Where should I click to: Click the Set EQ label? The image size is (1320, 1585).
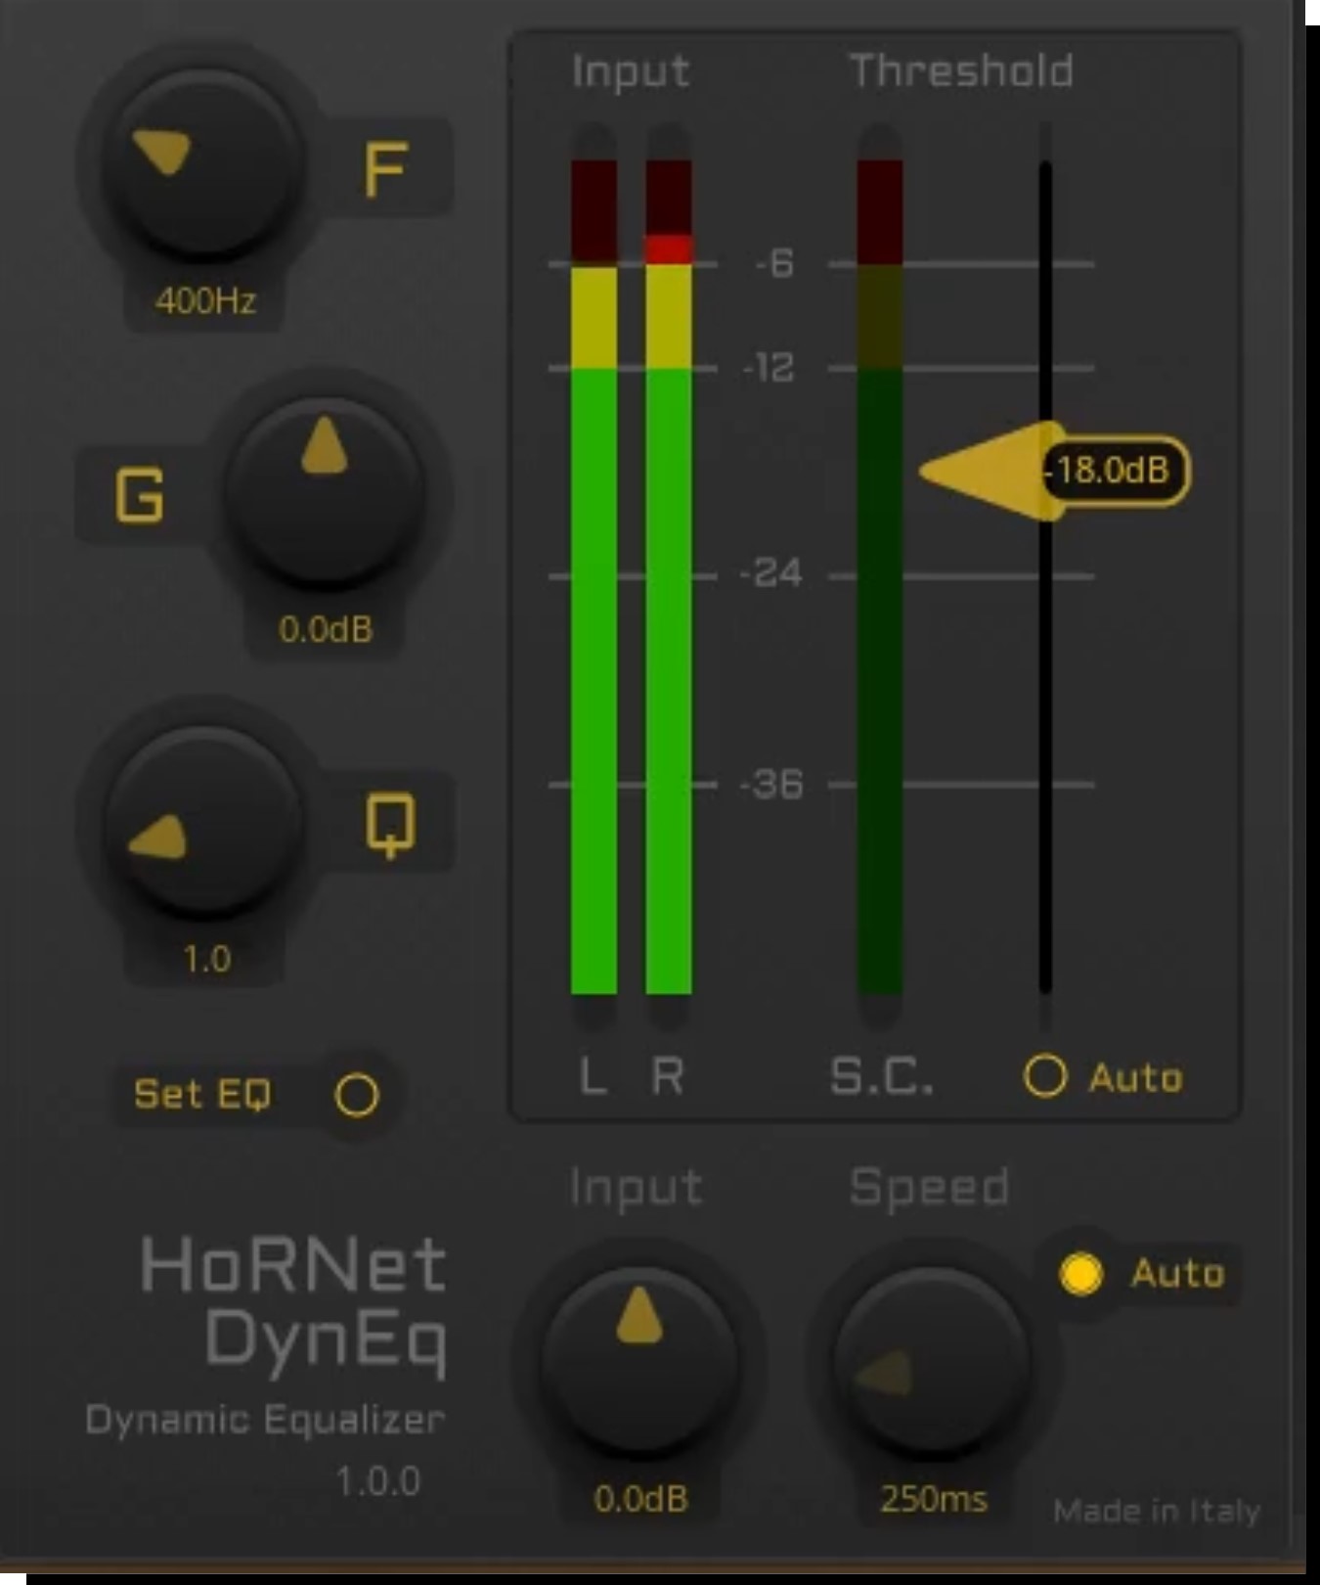[202, 1094]
